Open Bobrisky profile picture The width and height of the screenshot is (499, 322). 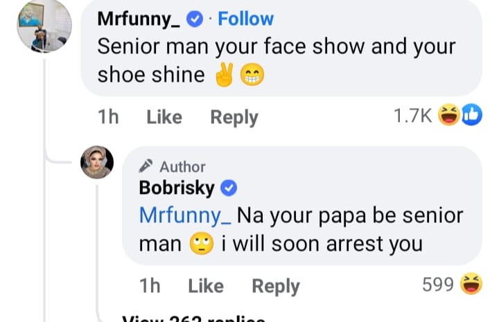pos(97,163)
